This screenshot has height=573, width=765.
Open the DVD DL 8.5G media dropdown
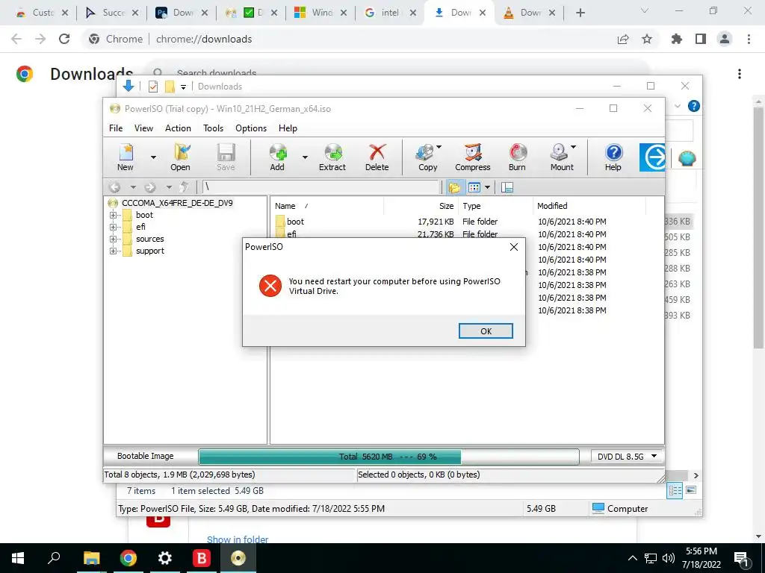(628, 457)
